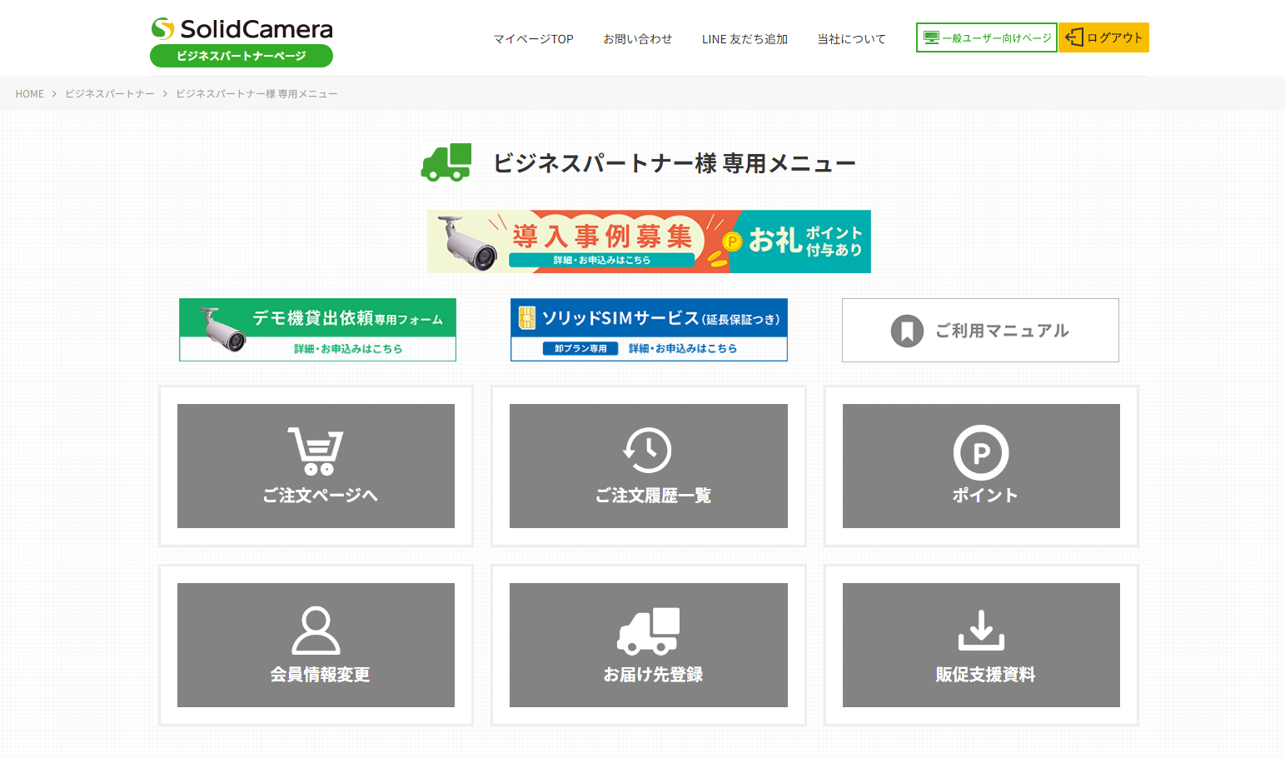Click the green ビジネスパートナーページ badge
Image resolution: width=1285 pixels, height=758 pixels.
[x=242, y=56]
